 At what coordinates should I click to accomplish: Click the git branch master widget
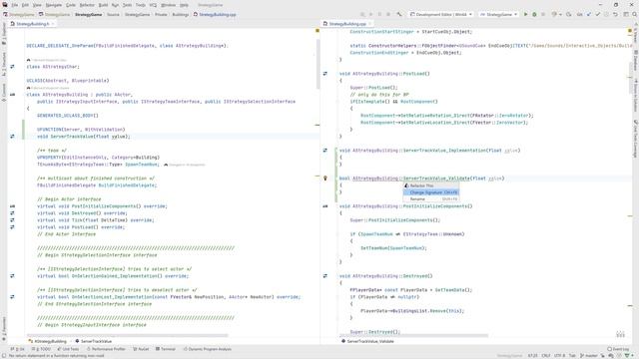pyautogui.click(x=589, y=356)
